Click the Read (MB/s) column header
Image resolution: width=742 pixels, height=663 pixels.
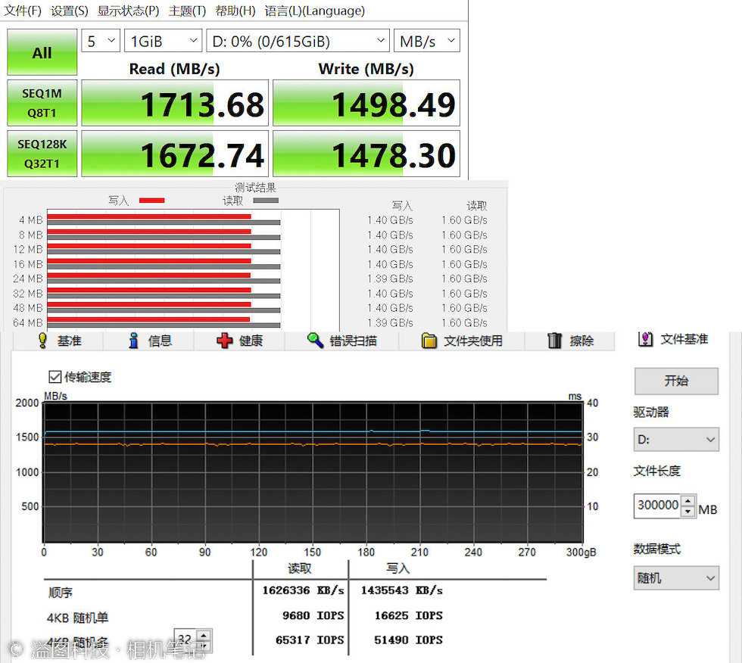click(175, 69)
